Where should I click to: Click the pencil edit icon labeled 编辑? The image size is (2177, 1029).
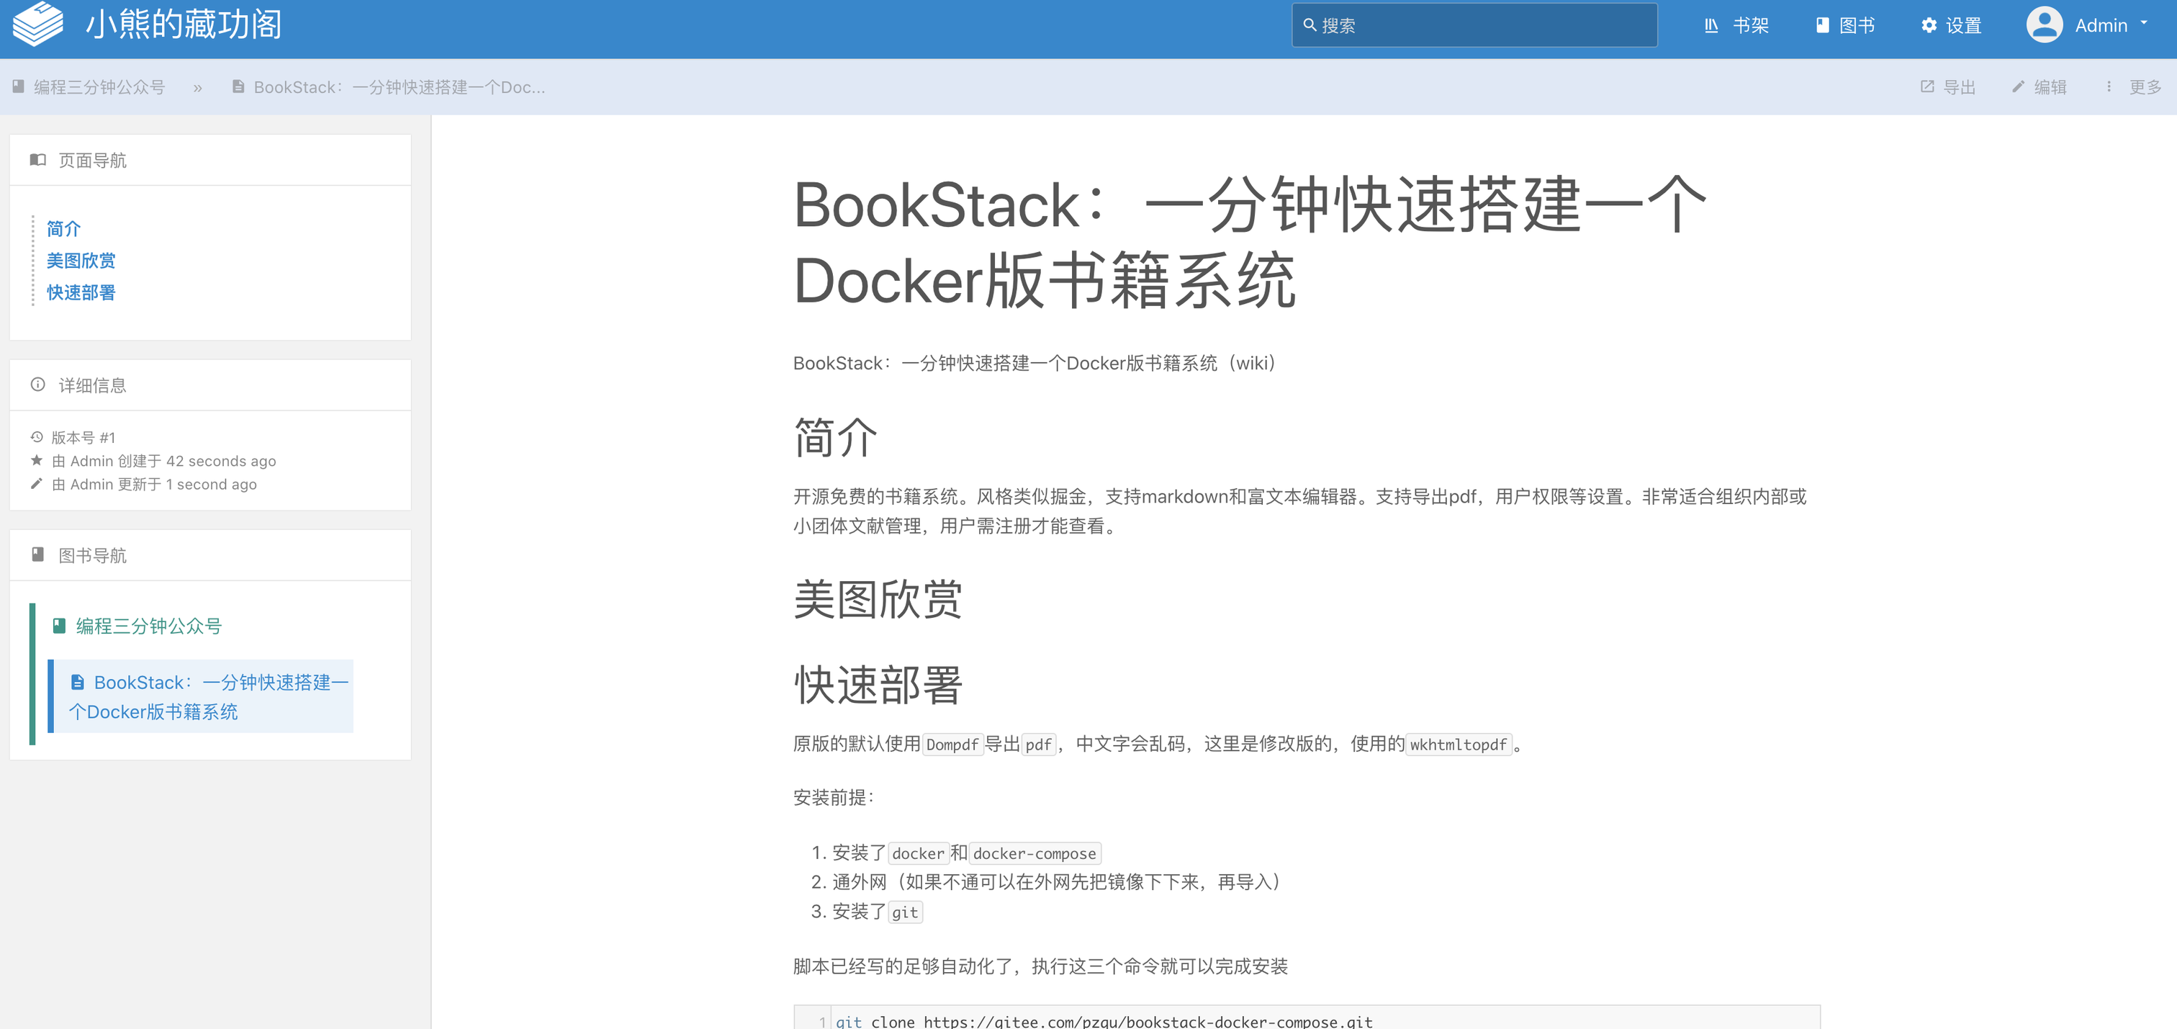(2018, 86)
